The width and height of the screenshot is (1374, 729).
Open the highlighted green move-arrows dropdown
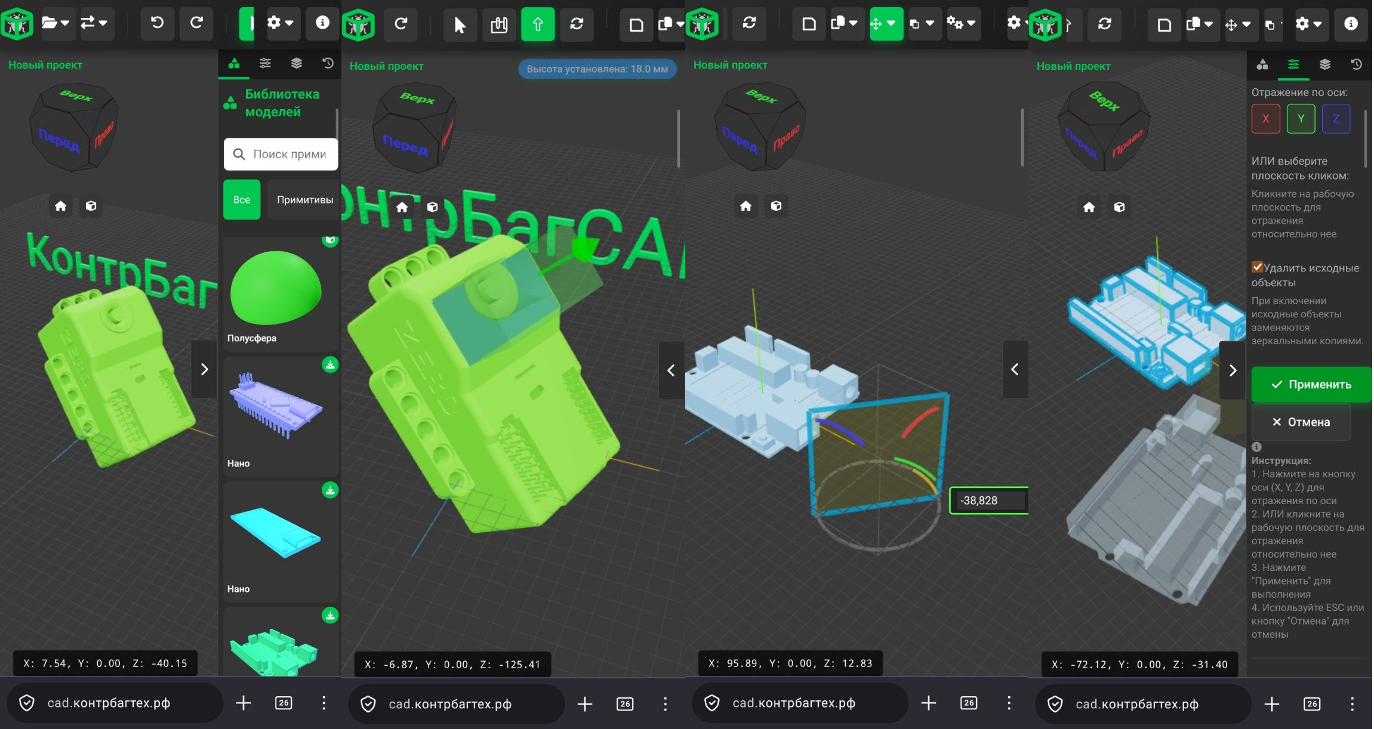886,24
